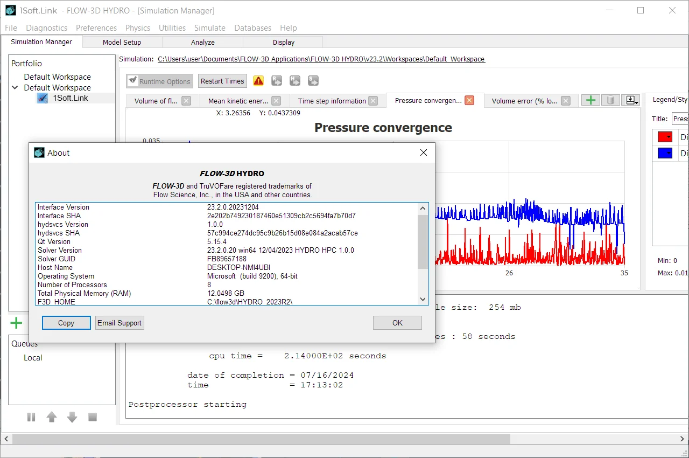Click the About info list scroll-up arrow
Viewport: 689px width, 458px height.
(x=423, y=207)
